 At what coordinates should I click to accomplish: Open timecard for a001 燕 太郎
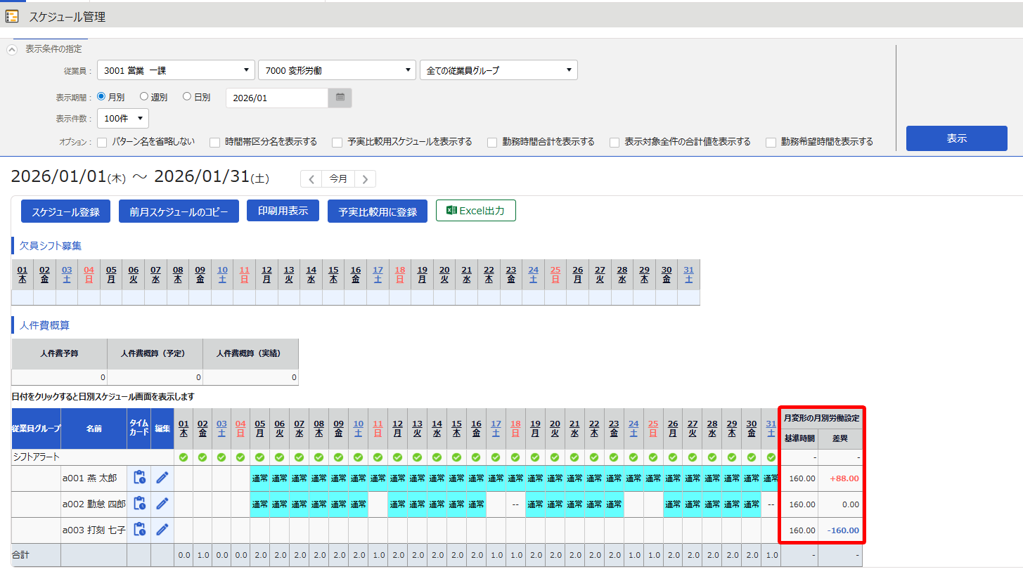pyautogui.click(x=139, y=478)
